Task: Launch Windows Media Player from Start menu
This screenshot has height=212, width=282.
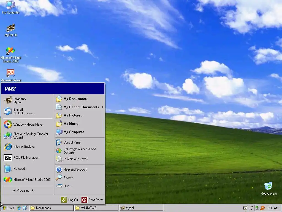Action: (x=27, y=124)
